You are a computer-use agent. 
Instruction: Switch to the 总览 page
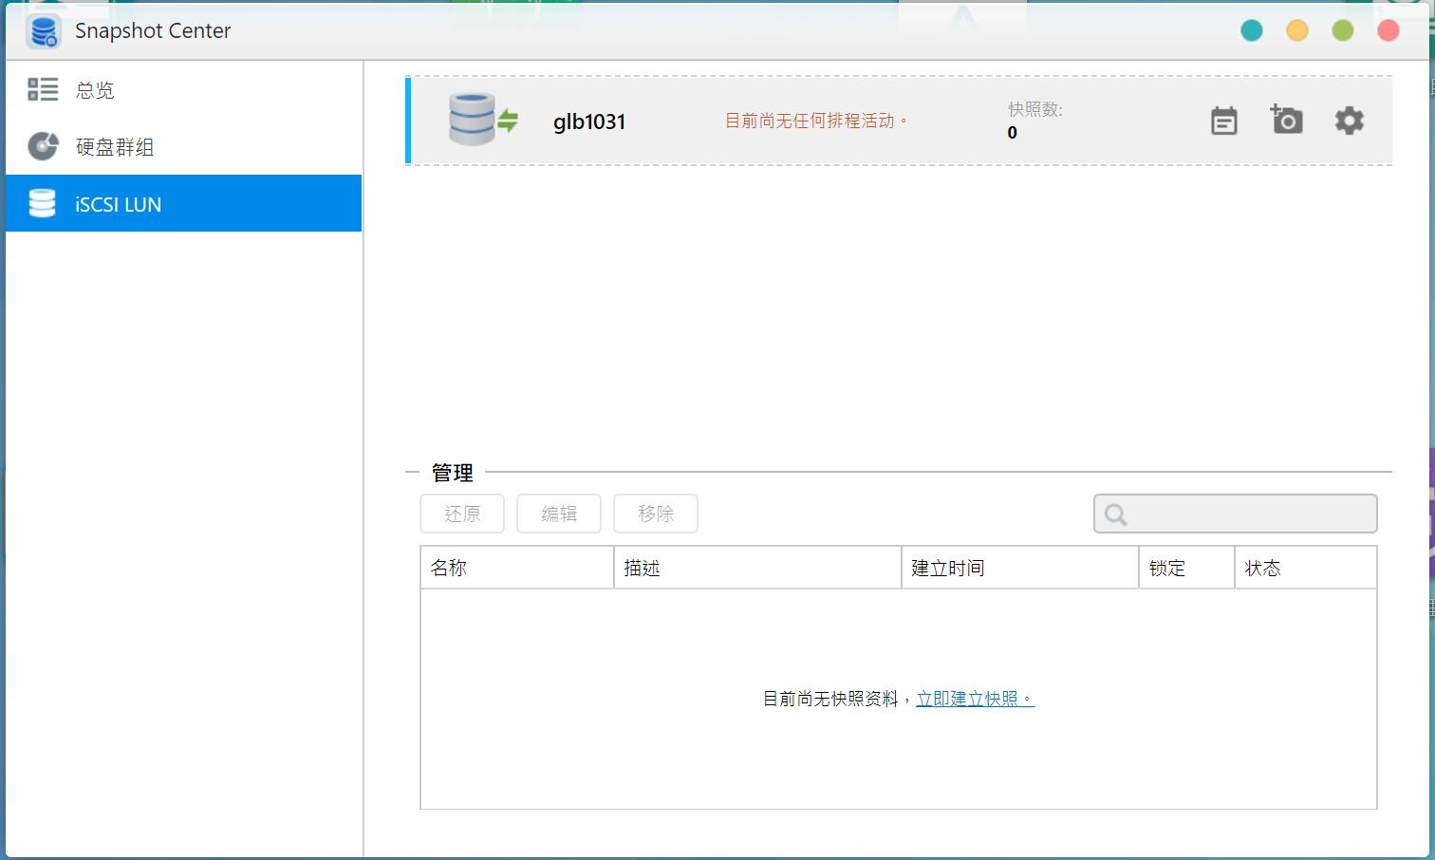95,89
